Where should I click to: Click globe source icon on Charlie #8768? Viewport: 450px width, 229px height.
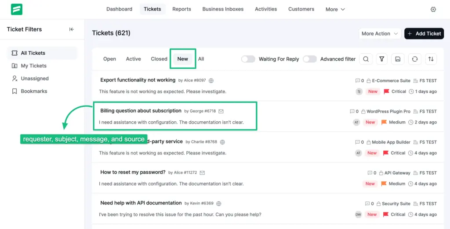[222, 142]
